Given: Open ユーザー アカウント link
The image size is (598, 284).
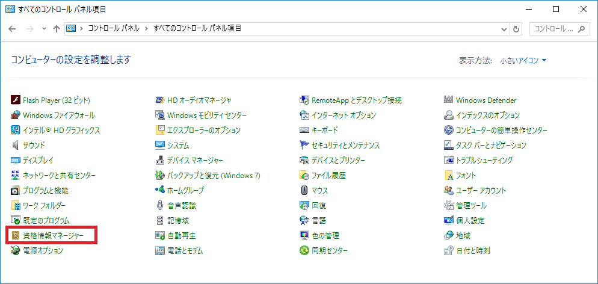Looking at the screenshot, I should (481, 191).
